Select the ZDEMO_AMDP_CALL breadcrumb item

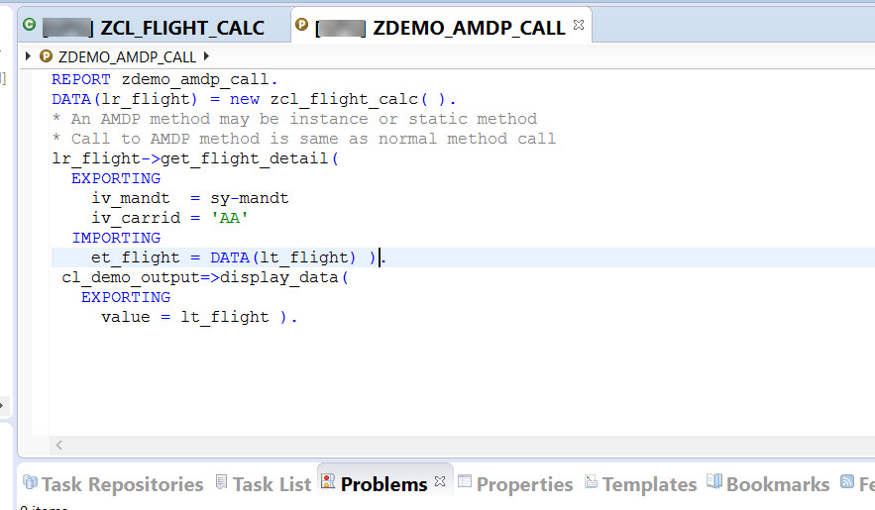coord(127,57)
